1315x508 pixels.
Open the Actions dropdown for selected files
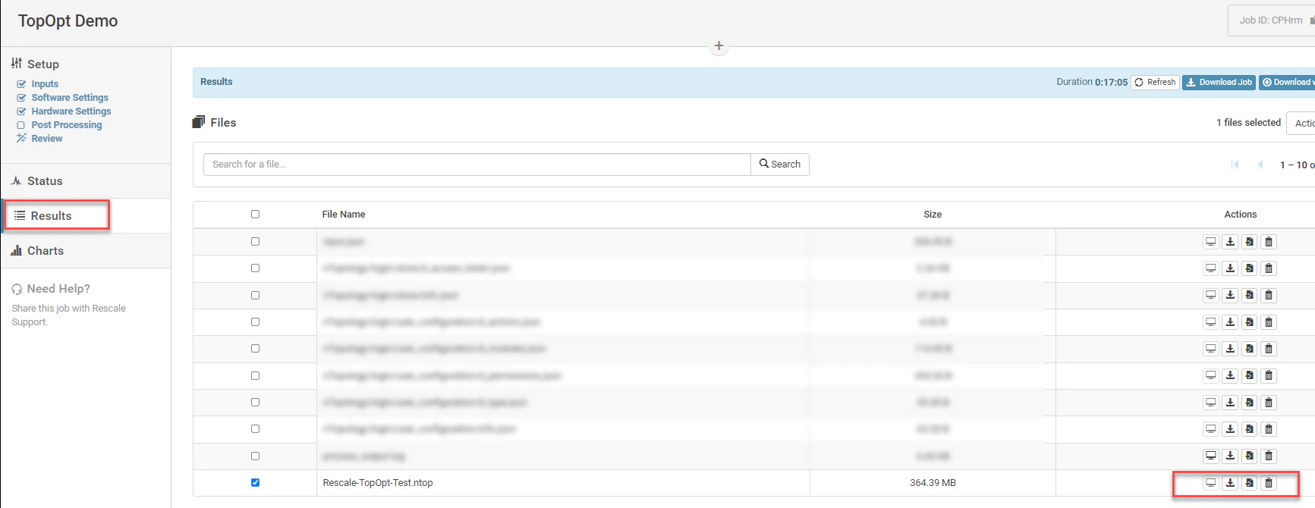pos(1302,123)
